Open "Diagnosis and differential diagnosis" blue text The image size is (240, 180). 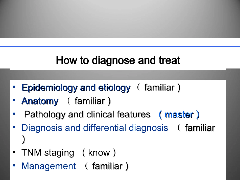95,128
